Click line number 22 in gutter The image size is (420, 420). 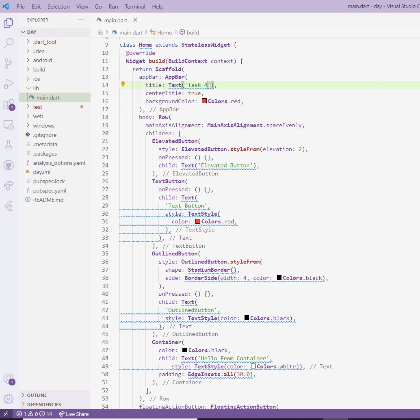click(105, 149)
